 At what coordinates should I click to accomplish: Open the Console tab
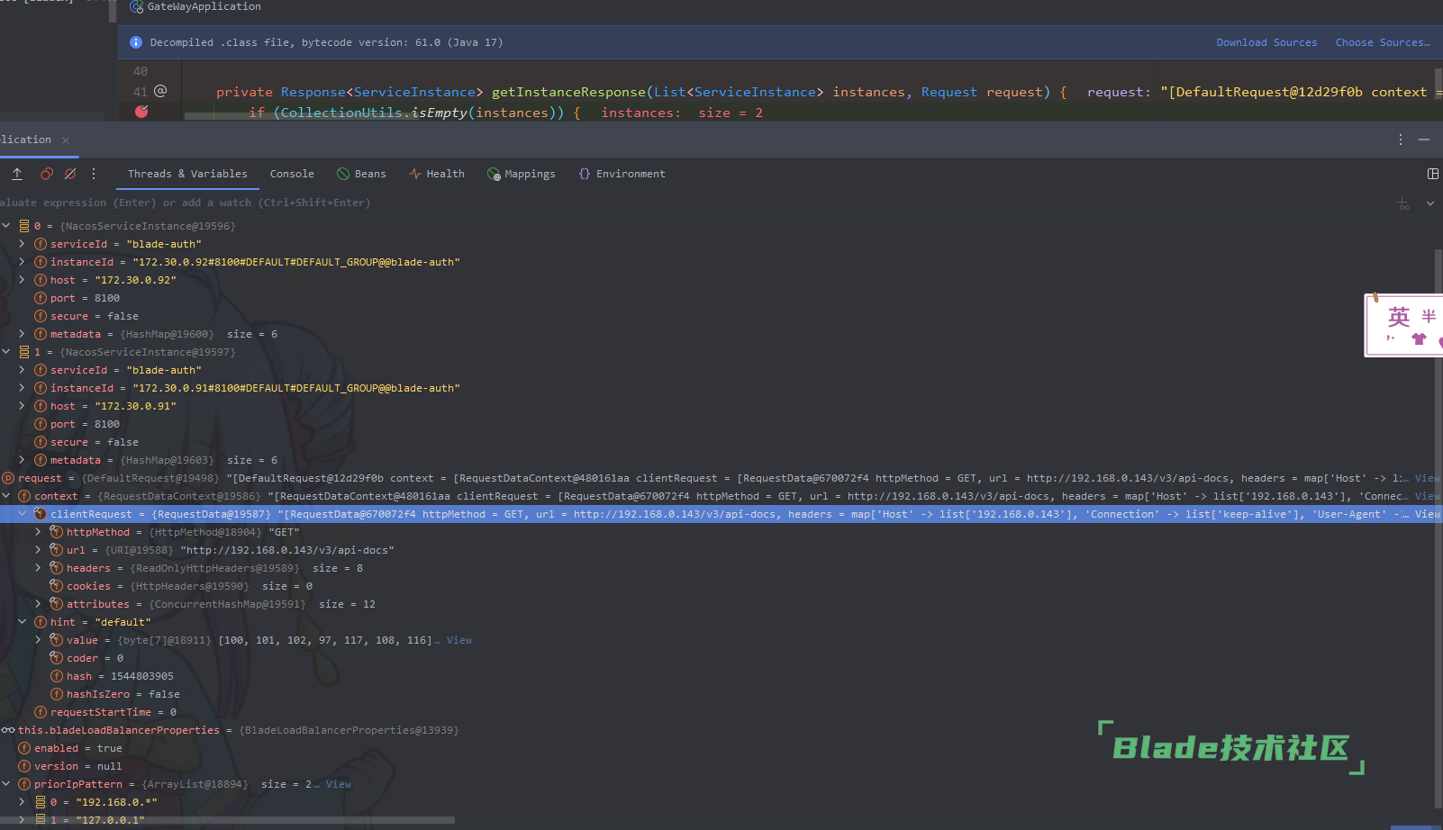click(x=292, y=174)
